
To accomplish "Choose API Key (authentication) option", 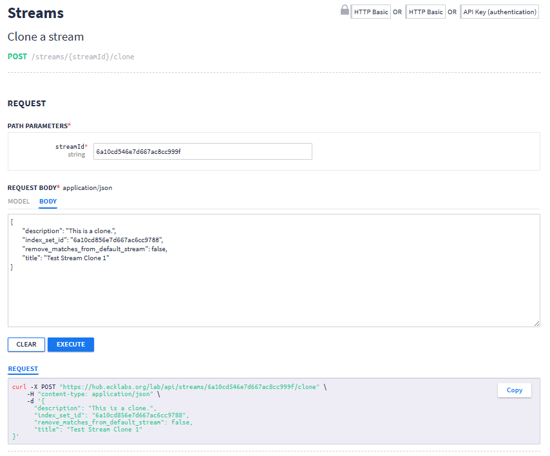I will pyautogui.click(x=500, y=12).
